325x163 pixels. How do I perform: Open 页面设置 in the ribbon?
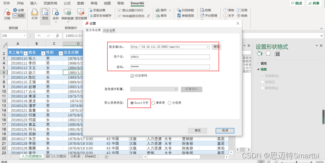(97, 10)
